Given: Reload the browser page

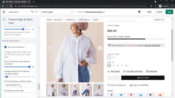Looking at the screenshot, I should 11,6.
